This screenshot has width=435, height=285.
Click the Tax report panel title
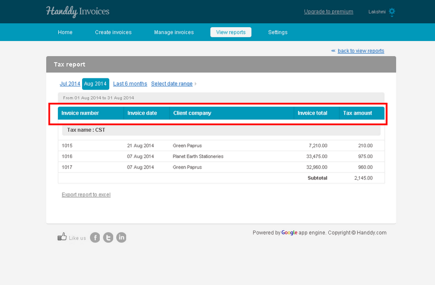click(69, 64)
